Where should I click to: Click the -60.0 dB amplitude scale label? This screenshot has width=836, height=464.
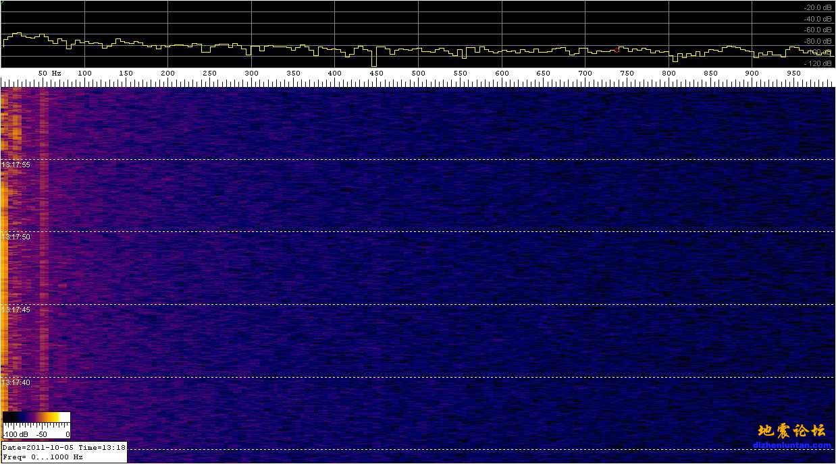point(817,30)
